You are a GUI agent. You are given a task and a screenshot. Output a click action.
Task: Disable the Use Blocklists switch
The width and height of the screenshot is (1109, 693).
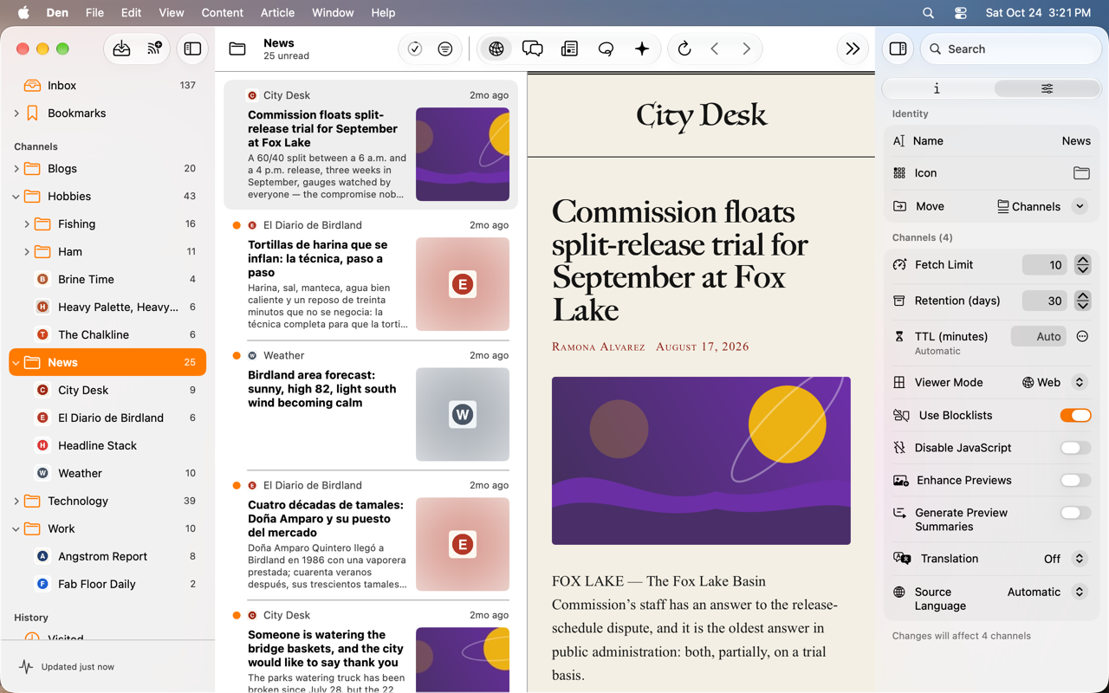(x=1075, y=416)
